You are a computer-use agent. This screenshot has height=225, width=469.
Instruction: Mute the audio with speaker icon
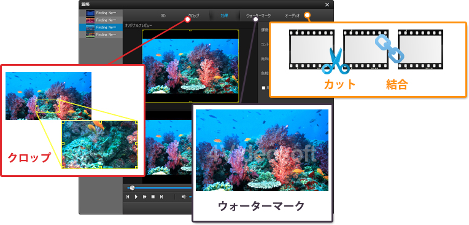click(x=184, y=197)
